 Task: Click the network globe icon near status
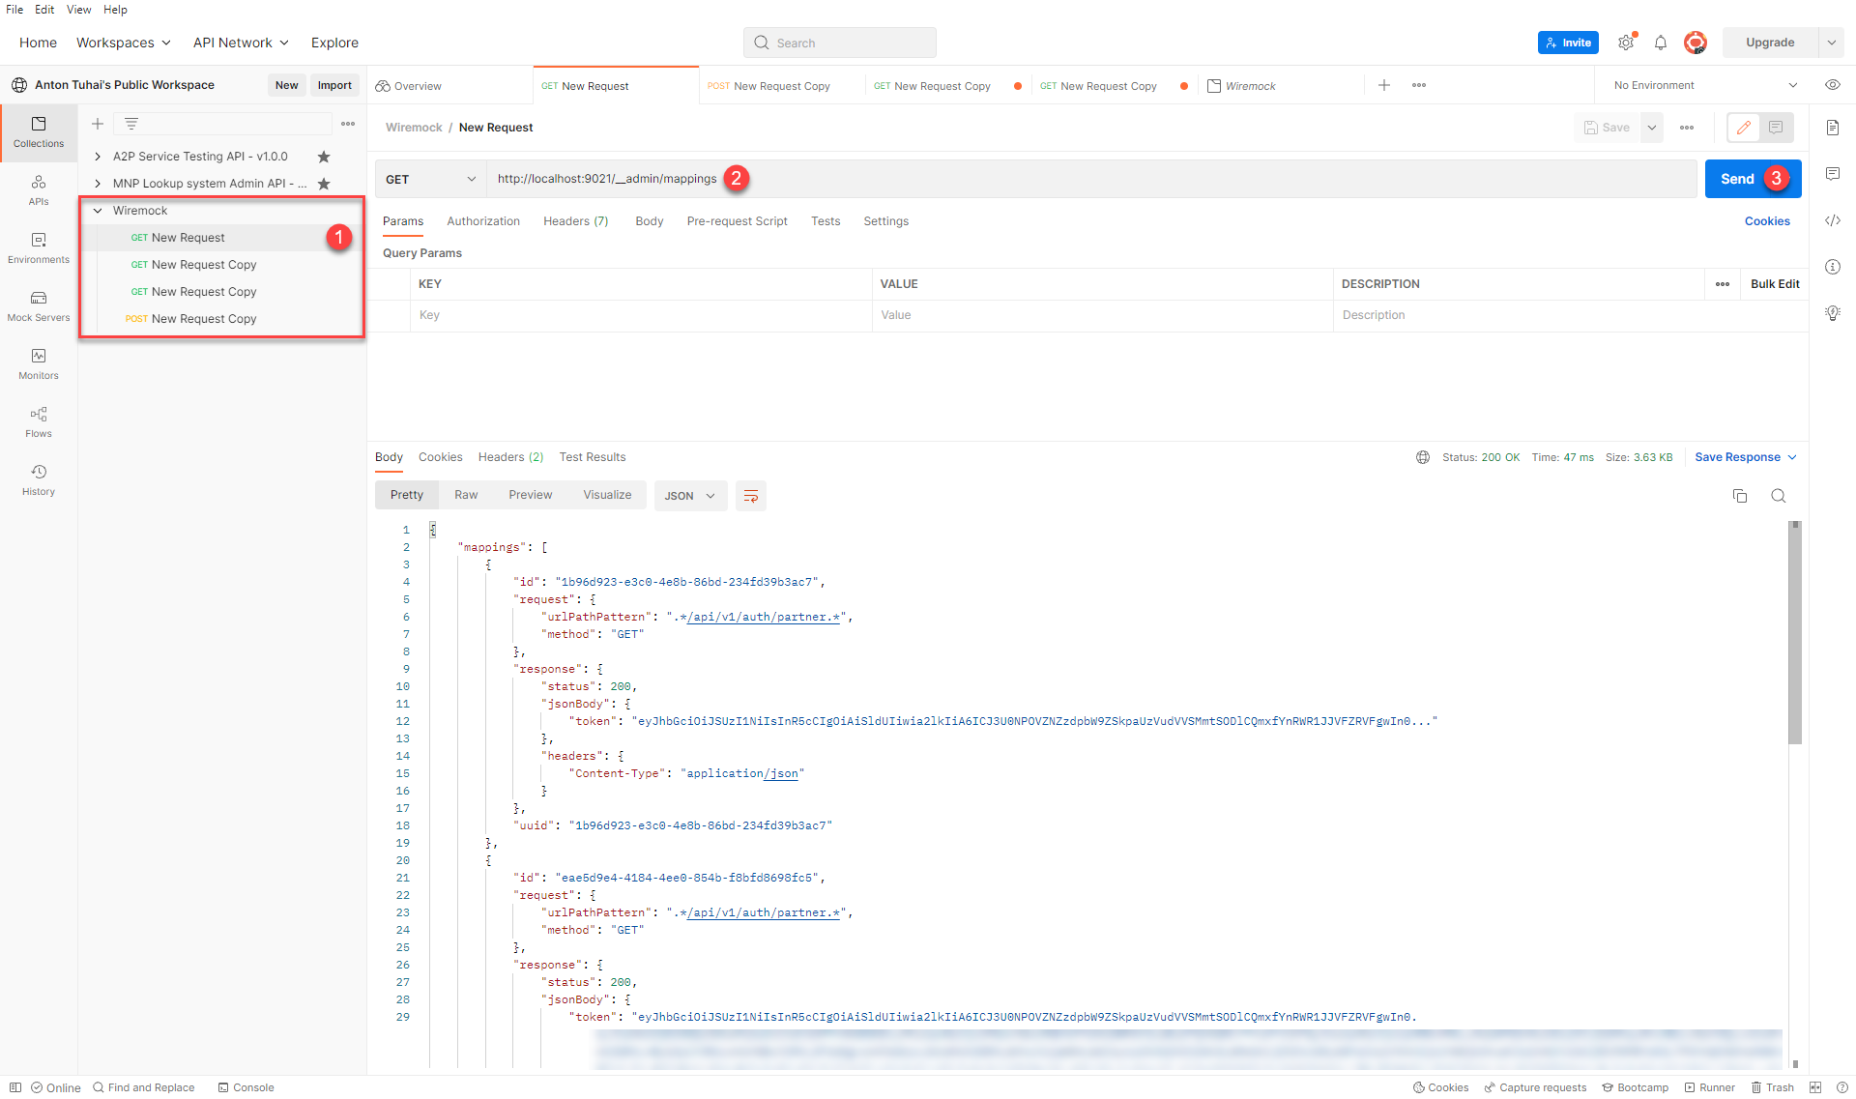[x=1423, y=457]
